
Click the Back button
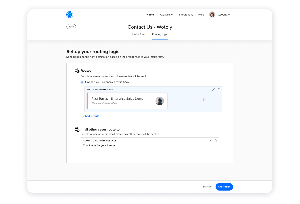coord(71,27)
